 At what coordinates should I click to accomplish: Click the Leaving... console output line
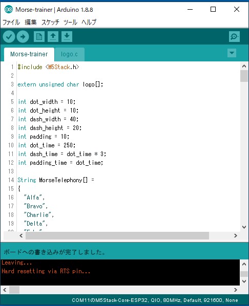[x=16, y=263]
